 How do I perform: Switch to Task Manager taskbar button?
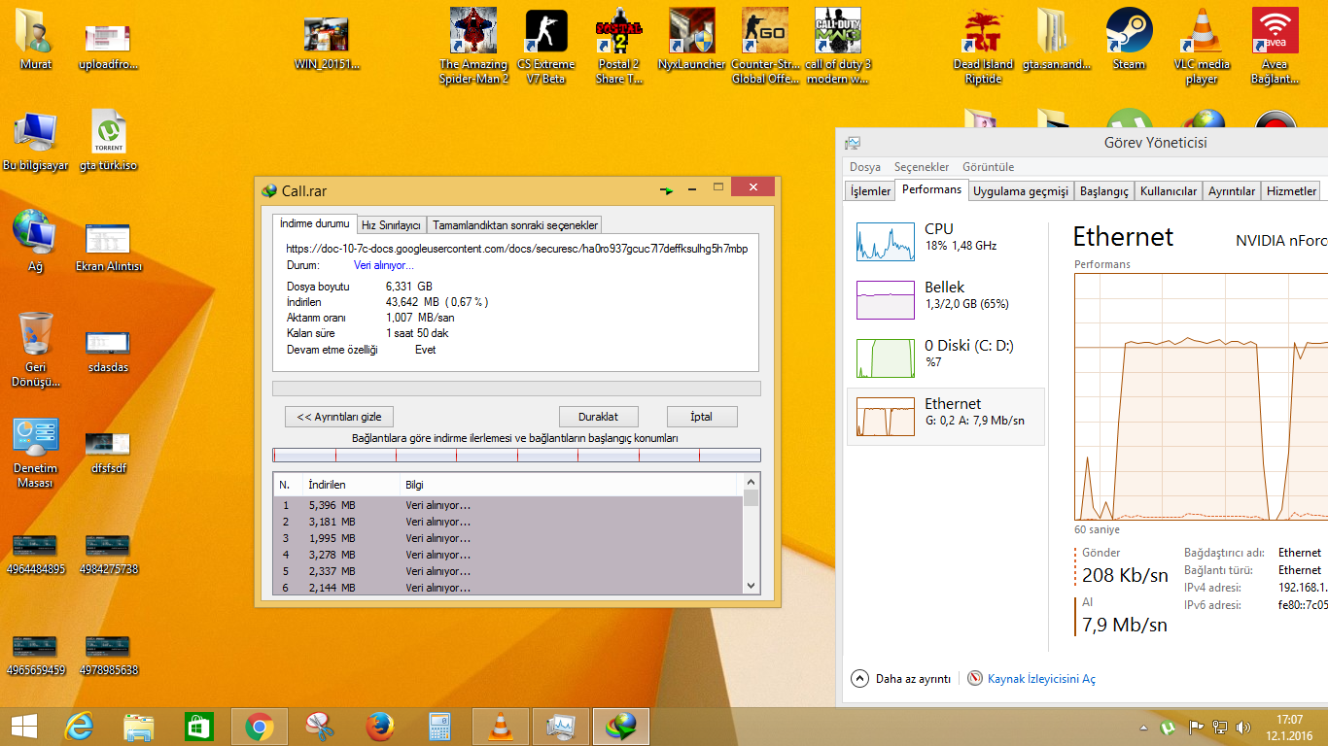tap(561, 727)
